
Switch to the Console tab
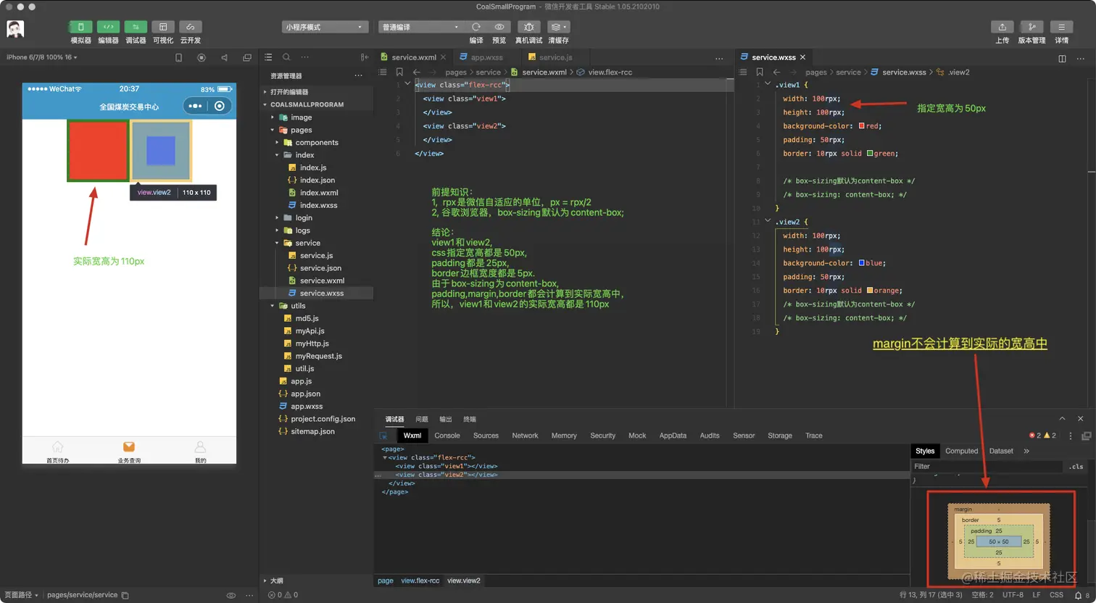[447, 436]
